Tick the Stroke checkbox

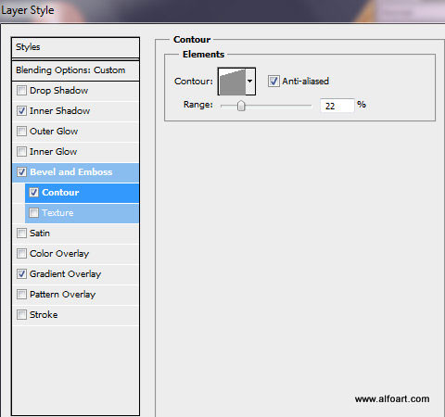point(21,315)
